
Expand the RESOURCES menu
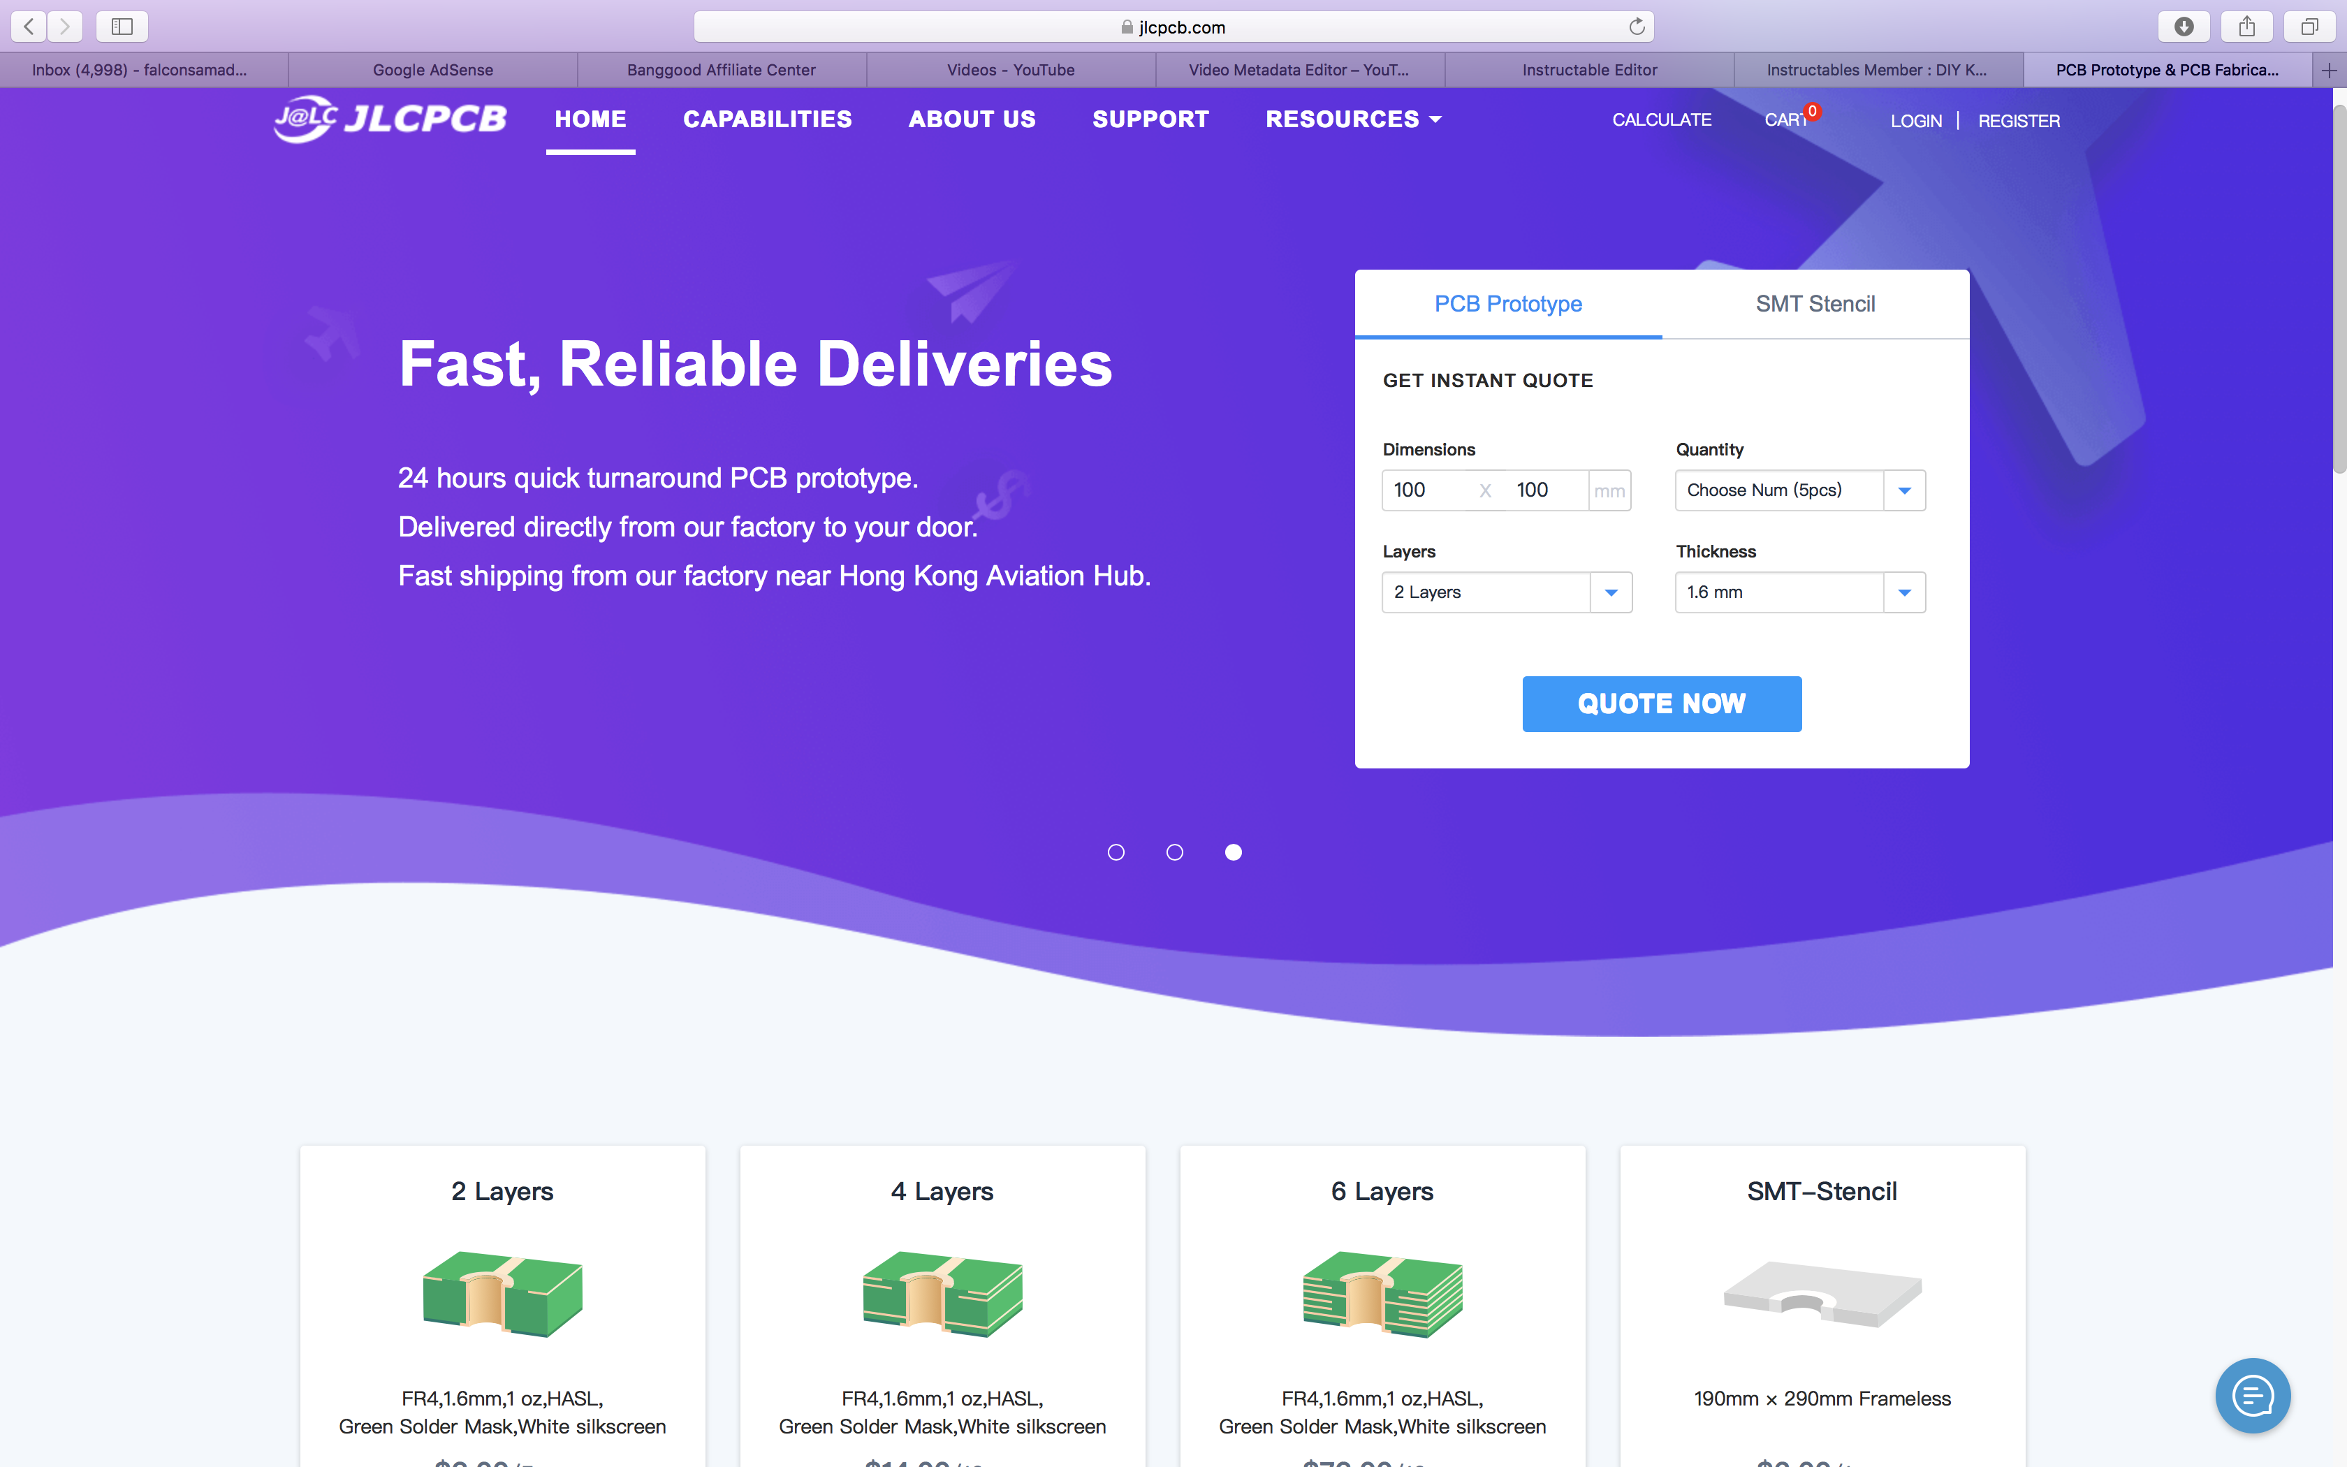click(x=1353, y=119)
